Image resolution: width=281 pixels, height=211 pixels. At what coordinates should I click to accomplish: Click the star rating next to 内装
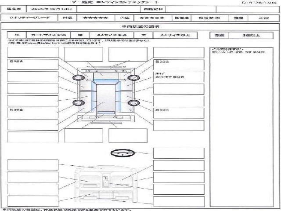152,18
